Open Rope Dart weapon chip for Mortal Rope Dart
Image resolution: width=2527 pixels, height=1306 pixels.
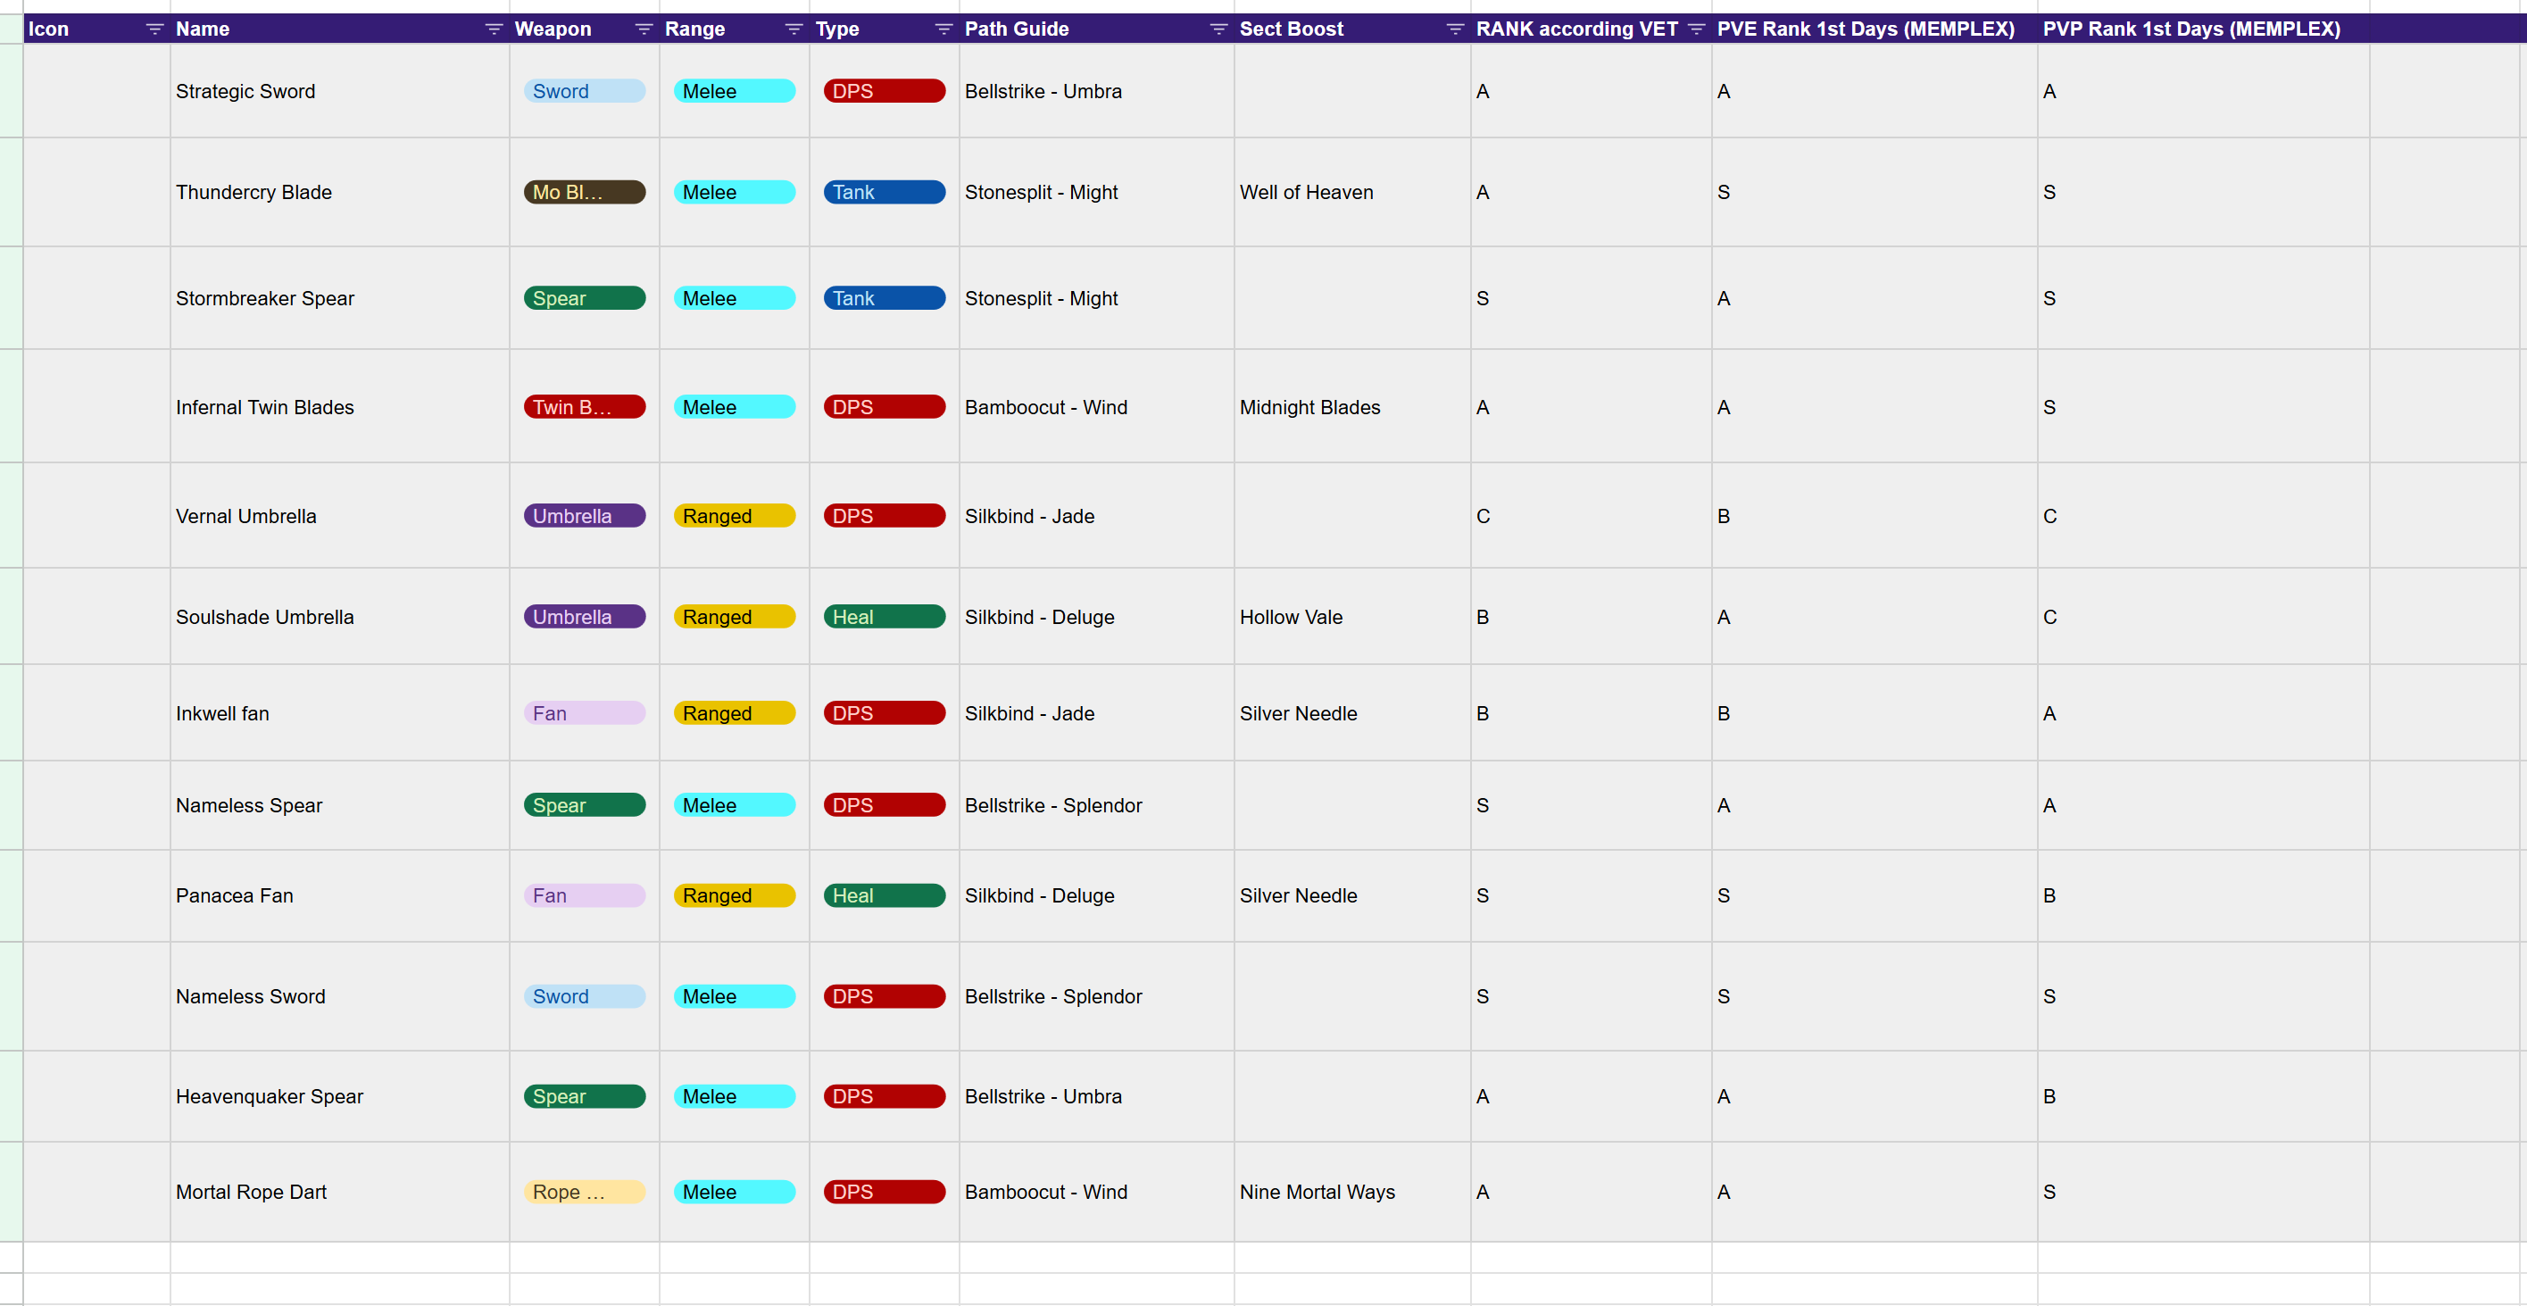585,1192
